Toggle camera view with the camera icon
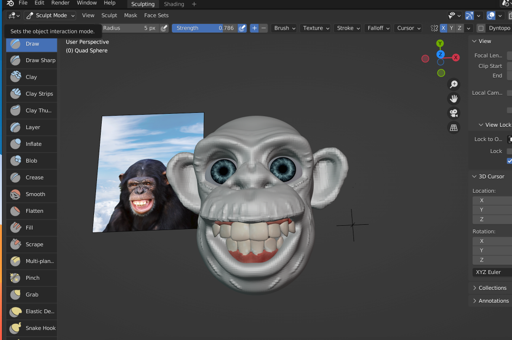Viewport: 512px width, 340px height. [x=454, y=113]
